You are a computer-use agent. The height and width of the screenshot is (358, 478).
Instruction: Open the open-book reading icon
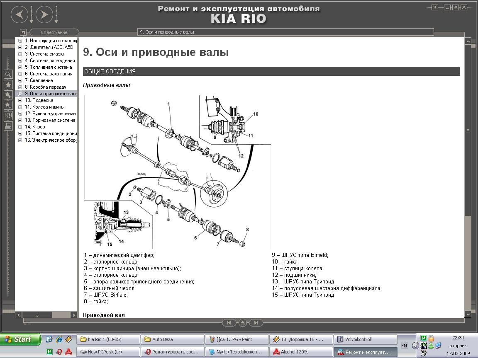click(8, 115)
